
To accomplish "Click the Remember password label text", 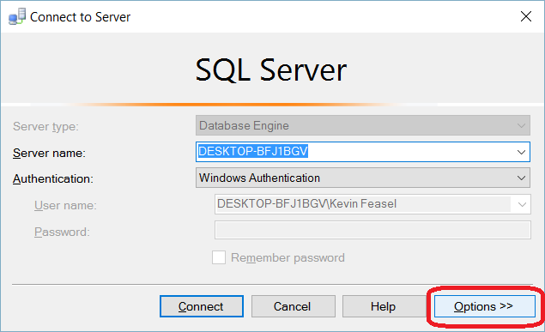I will (x=288, y=257).
